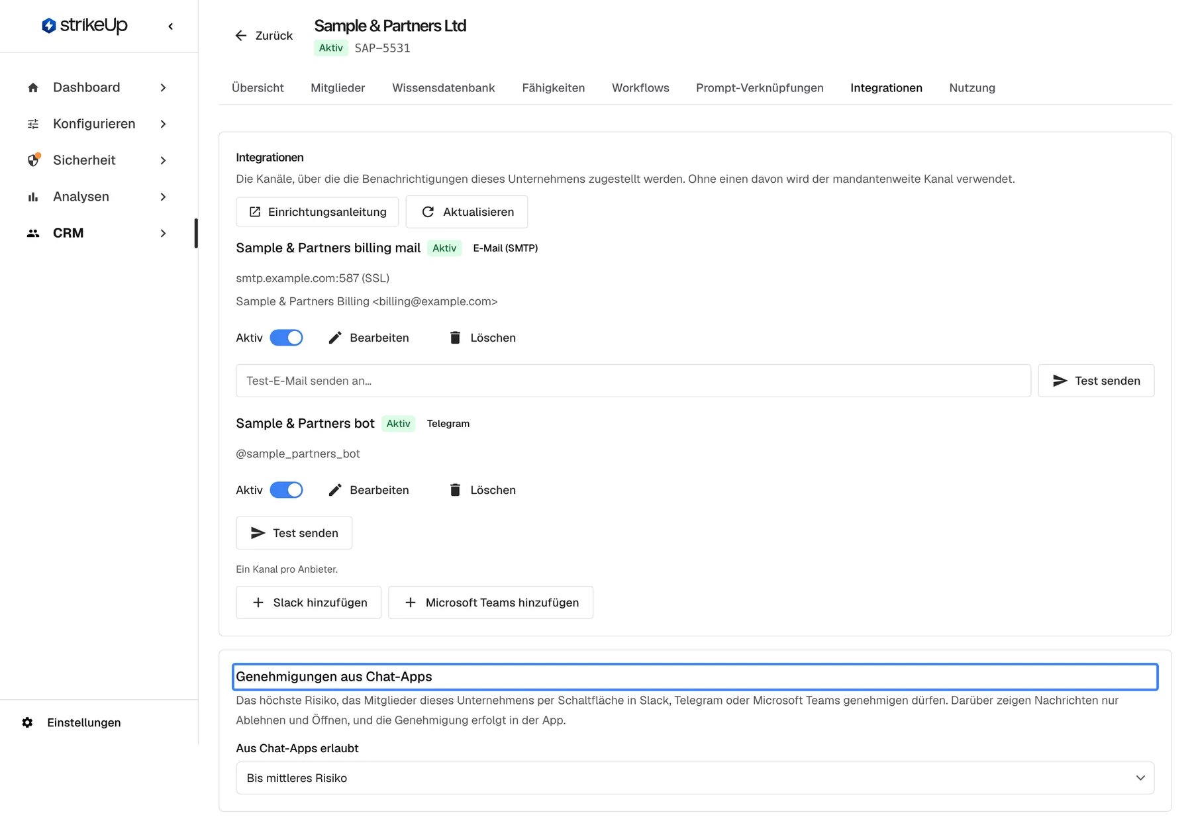
Task: Toggle Aktiv switch for billing mail
Action: pos(286,338)
